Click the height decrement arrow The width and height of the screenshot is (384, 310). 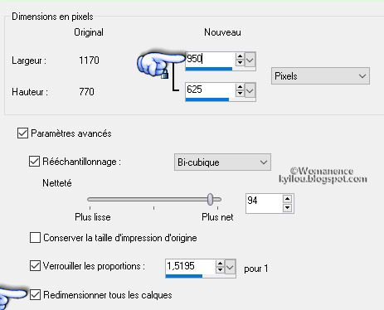pyautogui.click(x=240, y=93)
